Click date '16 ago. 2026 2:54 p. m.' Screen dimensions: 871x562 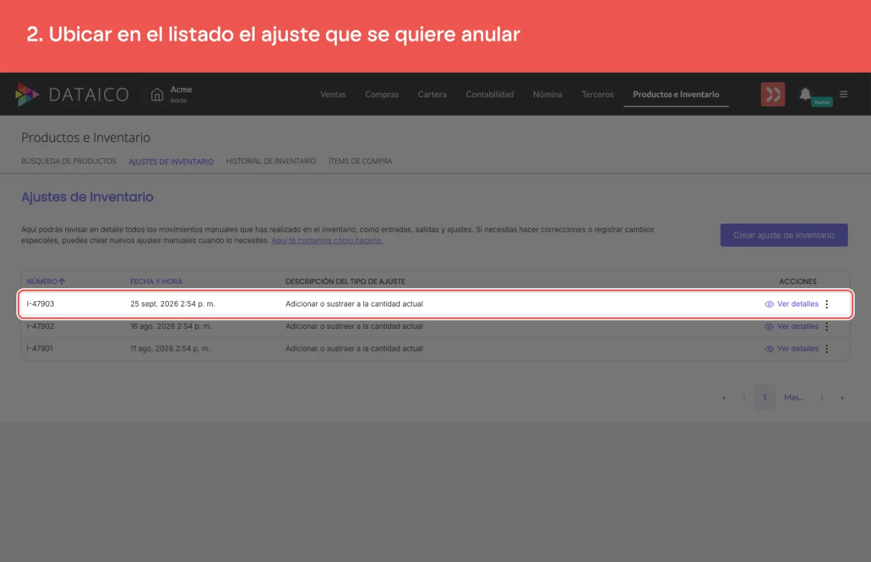click(x=171, y=327)
